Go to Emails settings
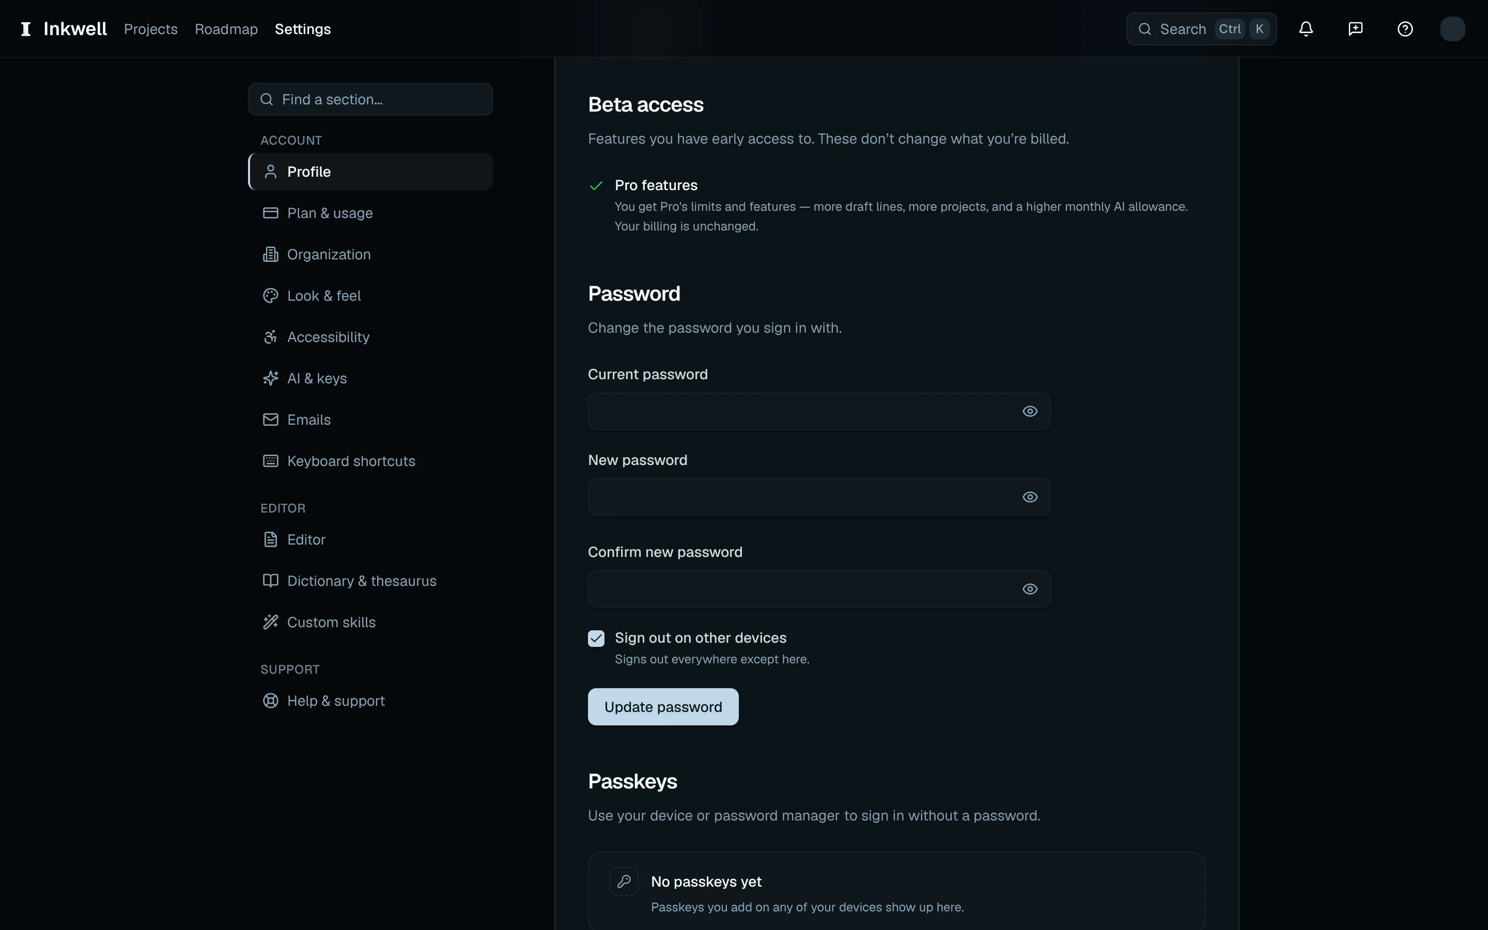 [370, 420]
